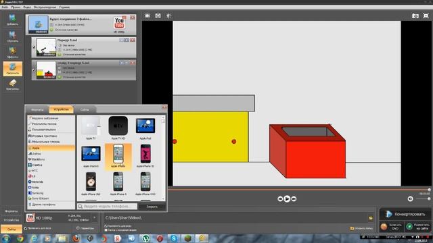This screenshot has width=433, height=243.
Task: Click the Play button under the preview
Action: (287, 198)
